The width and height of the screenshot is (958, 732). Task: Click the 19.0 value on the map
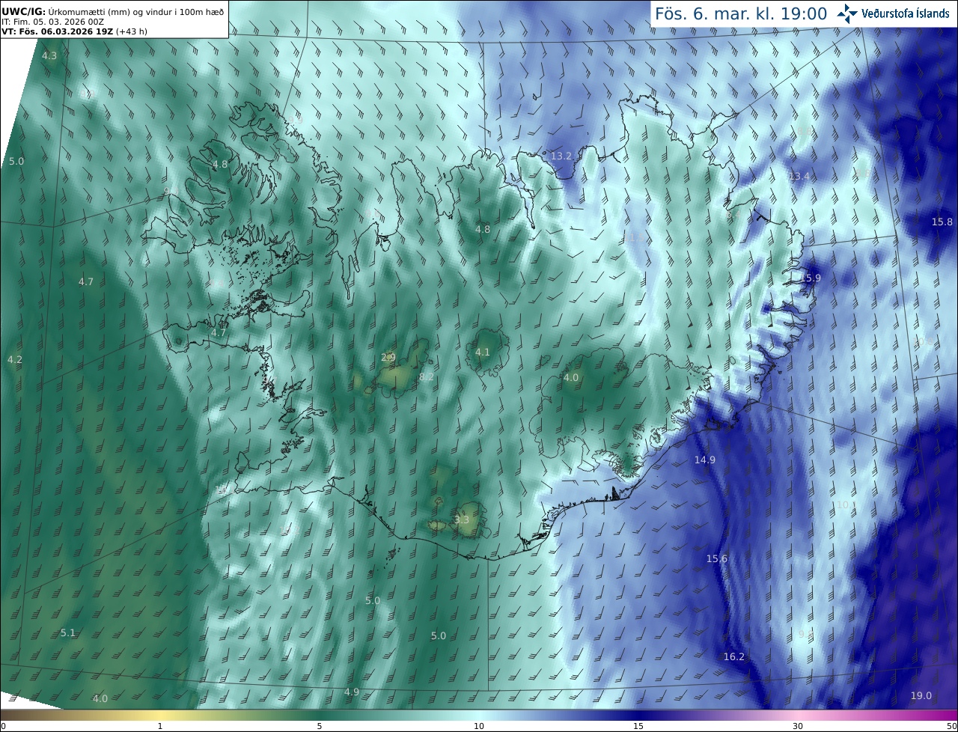(x=921, y=696)
